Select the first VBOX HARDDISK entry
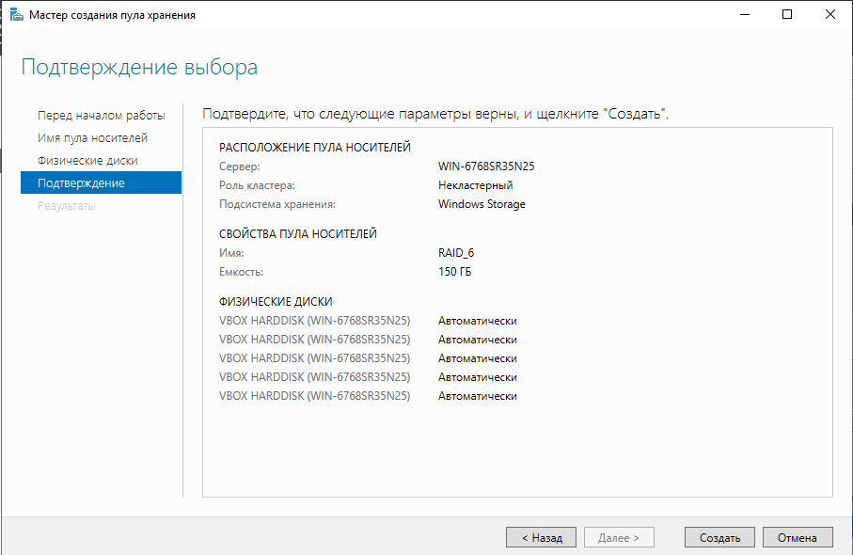The height and width of the screenshot is (555, 853). tap(314, 321)
